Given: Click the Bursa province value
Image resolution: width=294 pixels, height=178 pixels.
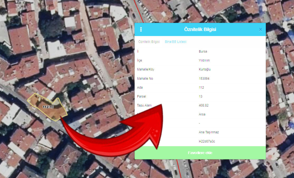Looking at the screenshot, I should point(203,51).
